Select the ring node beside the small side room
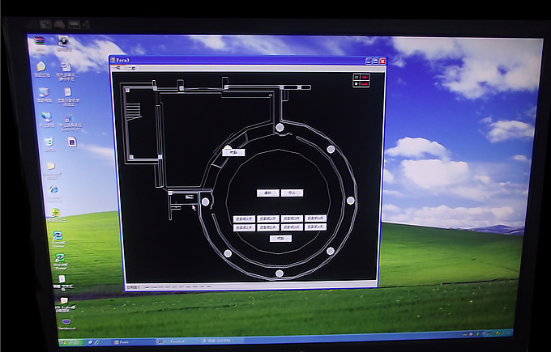 206,201
